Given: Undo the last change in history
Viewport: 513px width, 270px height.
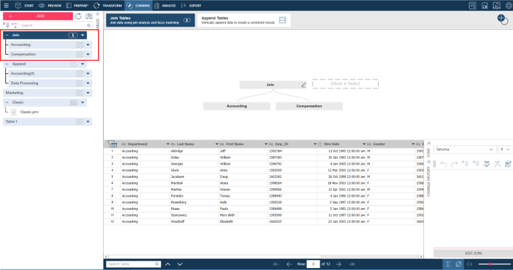Looking at the screenshot, I should click(x=443, y=164).
